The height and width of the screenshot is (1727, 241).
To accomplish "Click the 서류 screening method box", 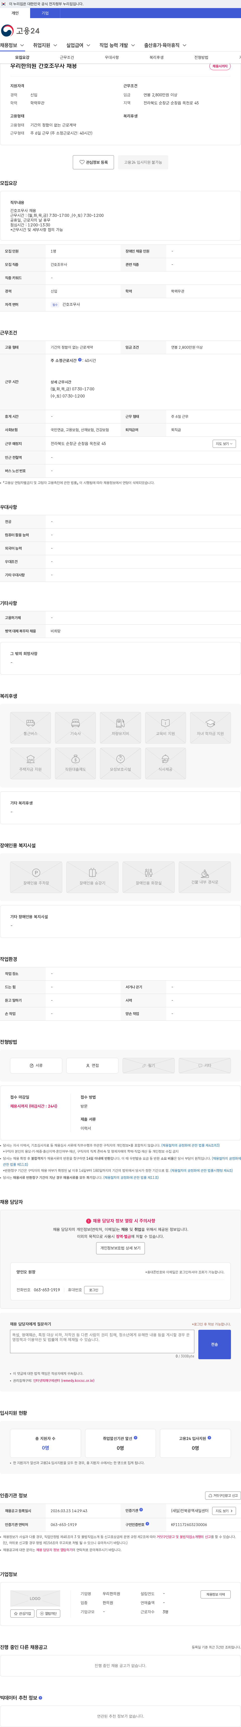I will [x=36, y=1065].
